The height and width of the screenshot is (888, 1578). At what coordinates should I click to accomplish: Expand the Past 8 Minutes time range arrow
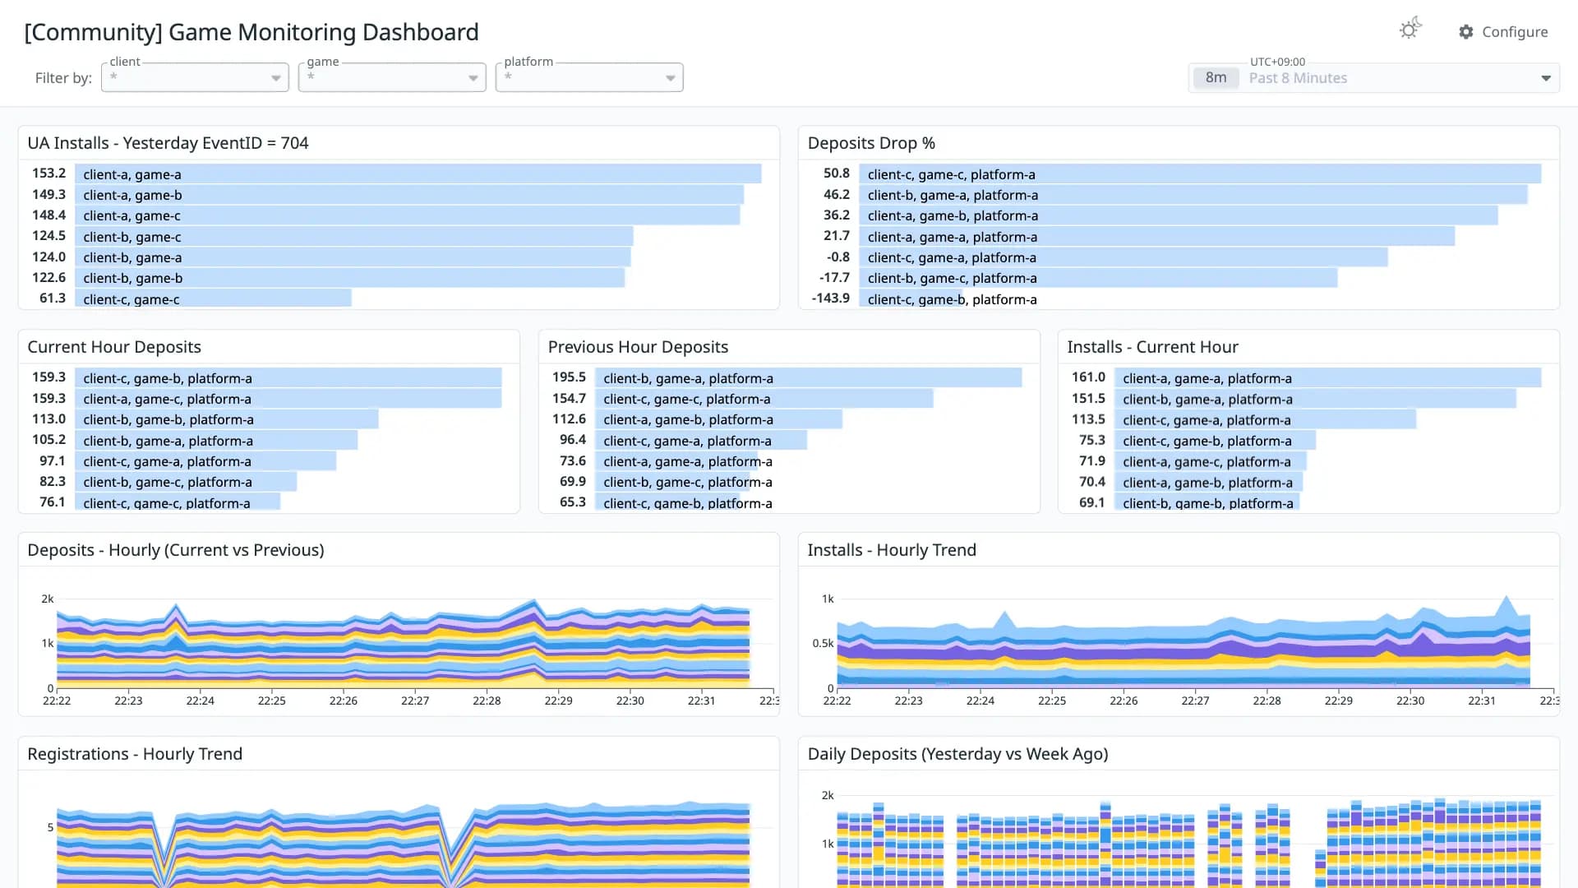(x=1546, y=78)
